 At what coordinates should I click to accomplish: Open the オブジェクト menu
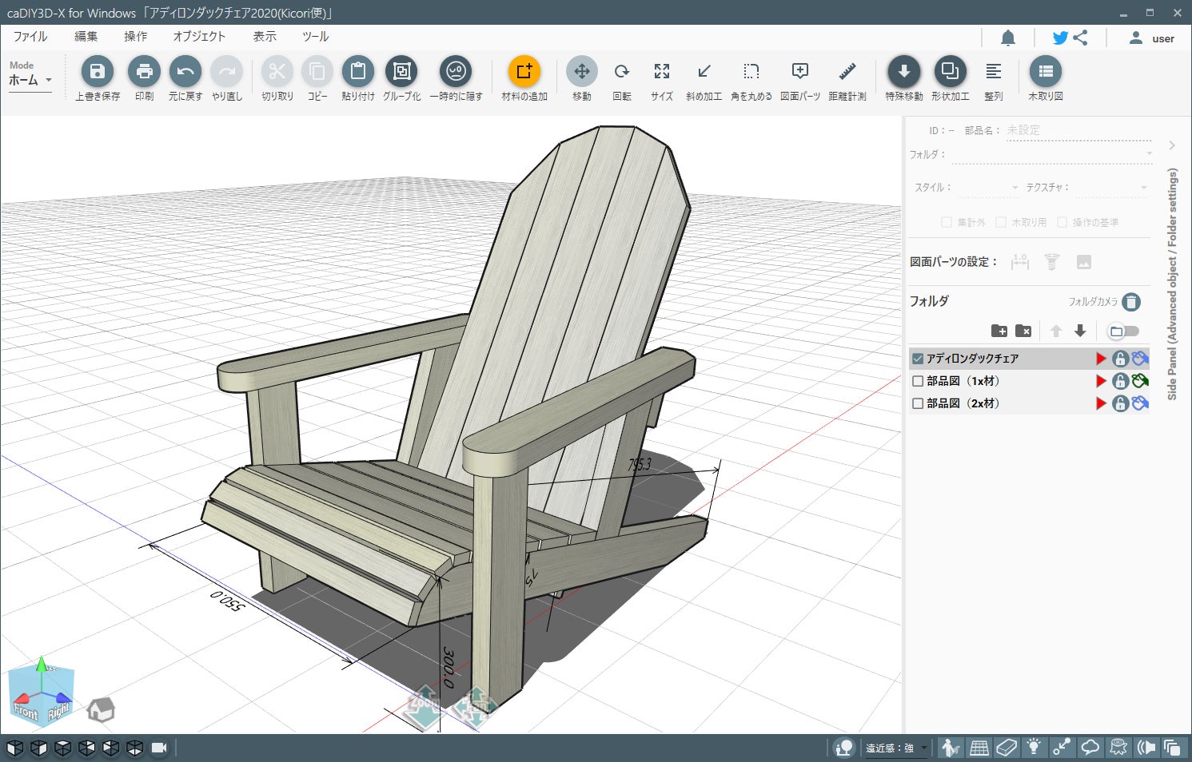tap(199, 37)
